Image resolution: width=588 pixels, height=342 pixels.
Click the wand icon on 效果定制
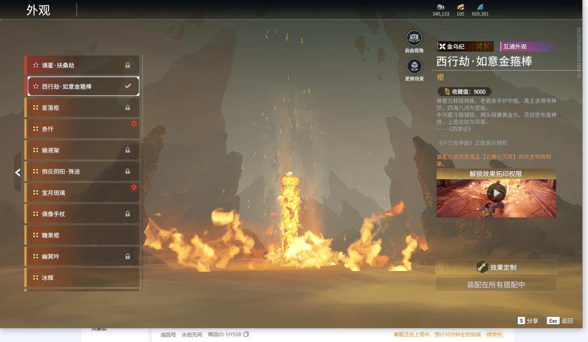coord(482,267)
